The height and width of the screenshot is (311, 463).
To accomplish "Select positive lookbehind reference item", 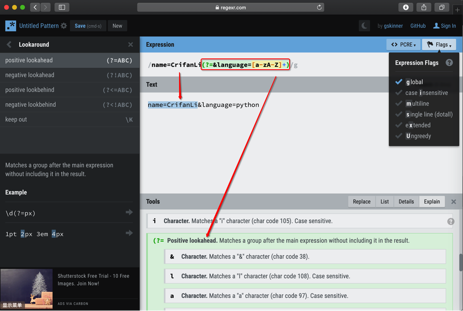I will [x=70, y=90].
